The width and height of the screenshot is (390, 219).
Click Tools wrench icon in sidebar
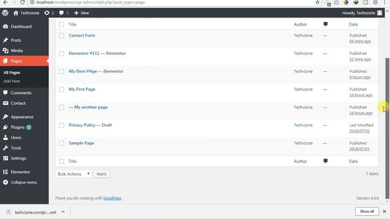point(5,148)
